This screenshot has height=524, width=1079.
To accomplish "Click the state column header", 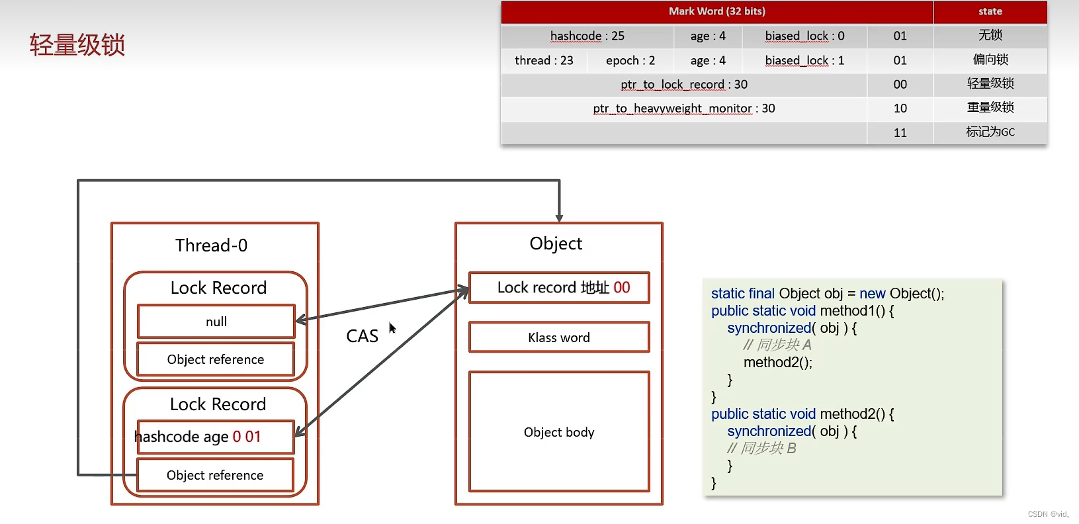I will coord(990,11).
